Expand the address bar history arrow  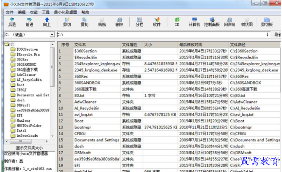click(267, 35)
